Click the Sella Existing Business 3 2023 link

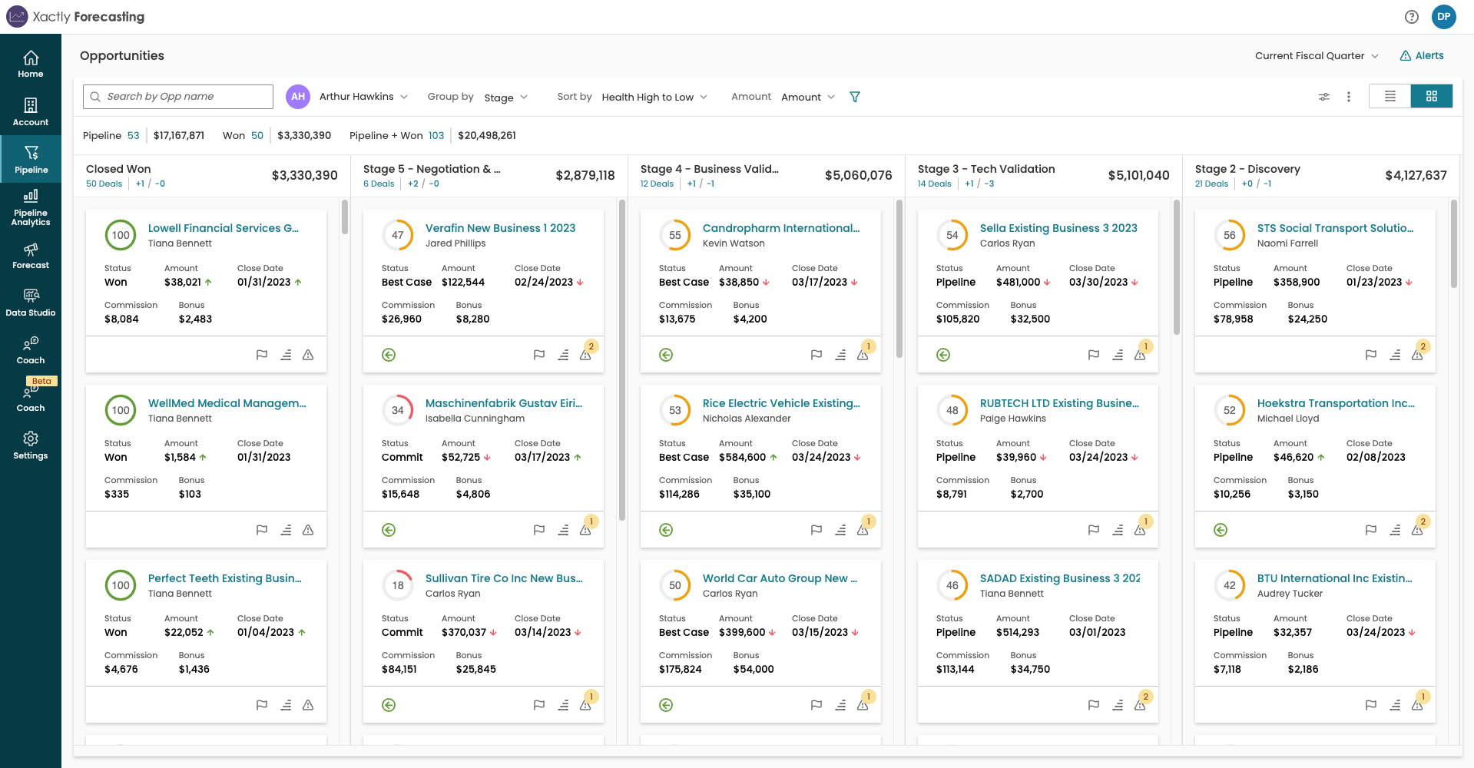(x=1058, y=228)
